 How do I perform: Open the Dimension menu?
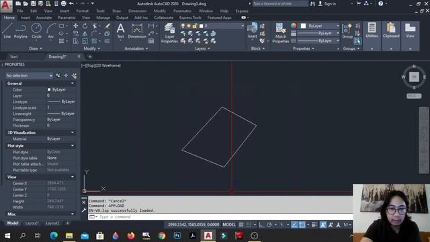[x=137, y=11]
